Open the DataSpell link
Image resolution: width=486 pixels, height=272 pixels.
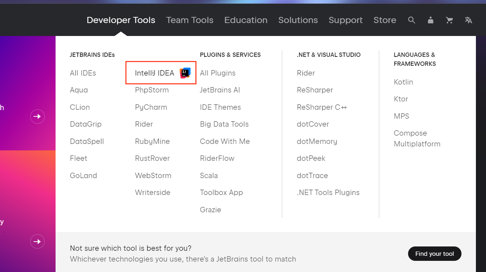click(x=87, y=141)
